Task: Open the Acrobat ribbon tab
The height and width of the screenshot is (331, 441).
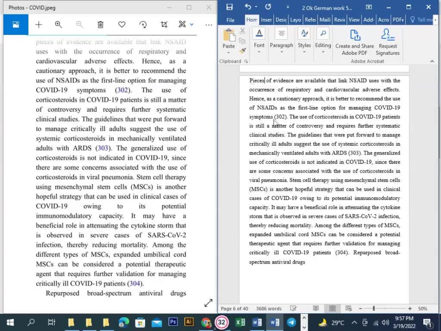Action: (x=383, y=20)
